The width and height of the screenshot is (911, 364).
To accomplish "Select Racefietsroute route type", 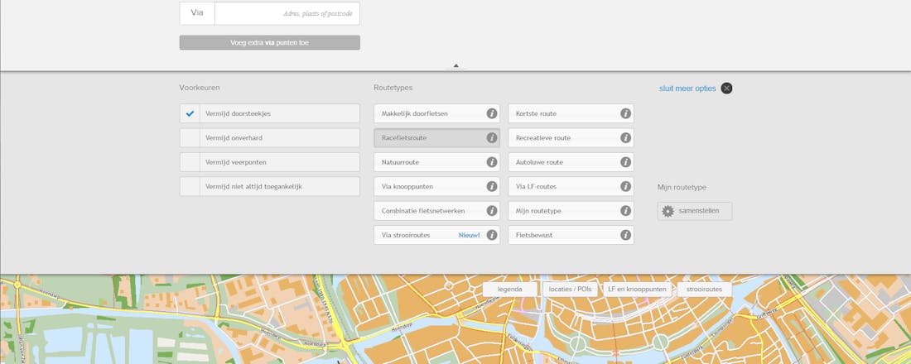I will tap(437, 138).
